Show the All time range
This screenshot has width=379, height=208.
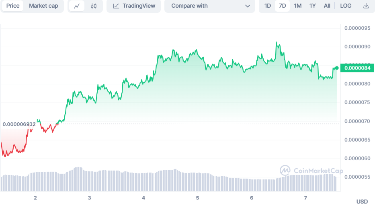[x=327, y=6]
